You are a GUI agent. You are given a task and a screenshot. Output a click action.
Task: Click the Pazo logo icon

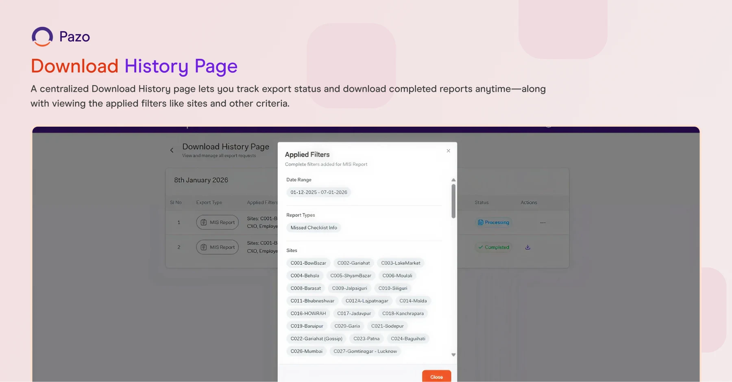(42, 37)
